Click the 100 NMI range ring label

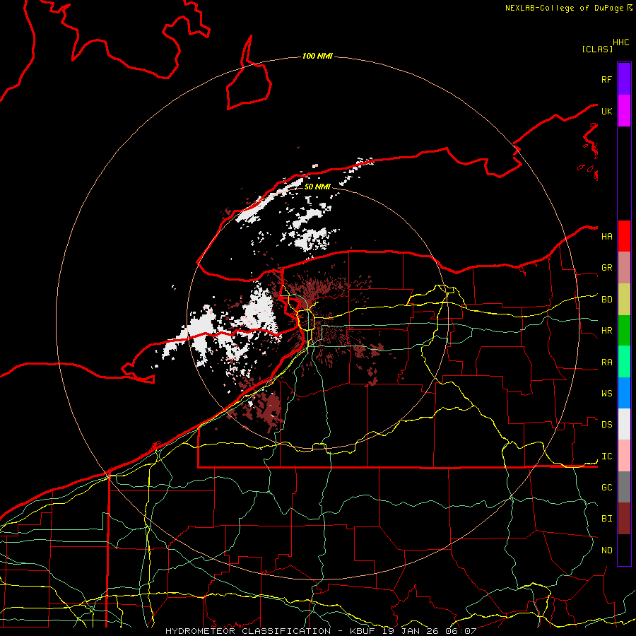(x=317, y=56)
